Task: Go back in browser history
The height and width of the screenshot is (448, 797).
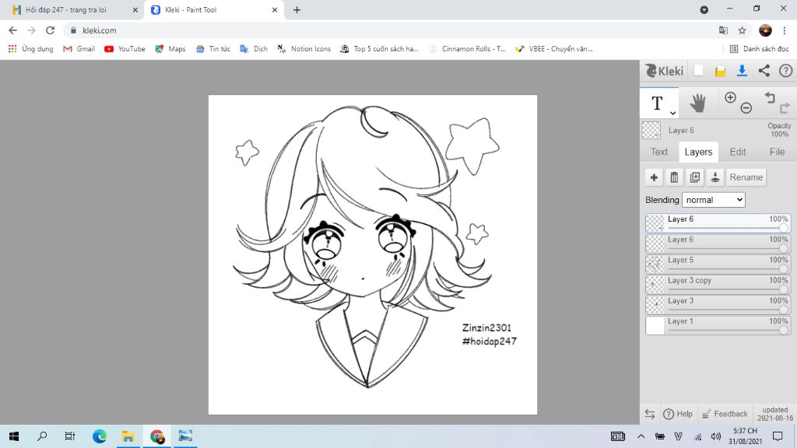Action: tap(12, 30)
